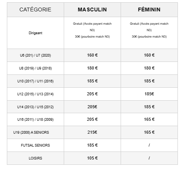This screenshot has width=184, height=169.
Task: Select the masculine Dirigeant Gratuit text cell
Action: point(92,30)
